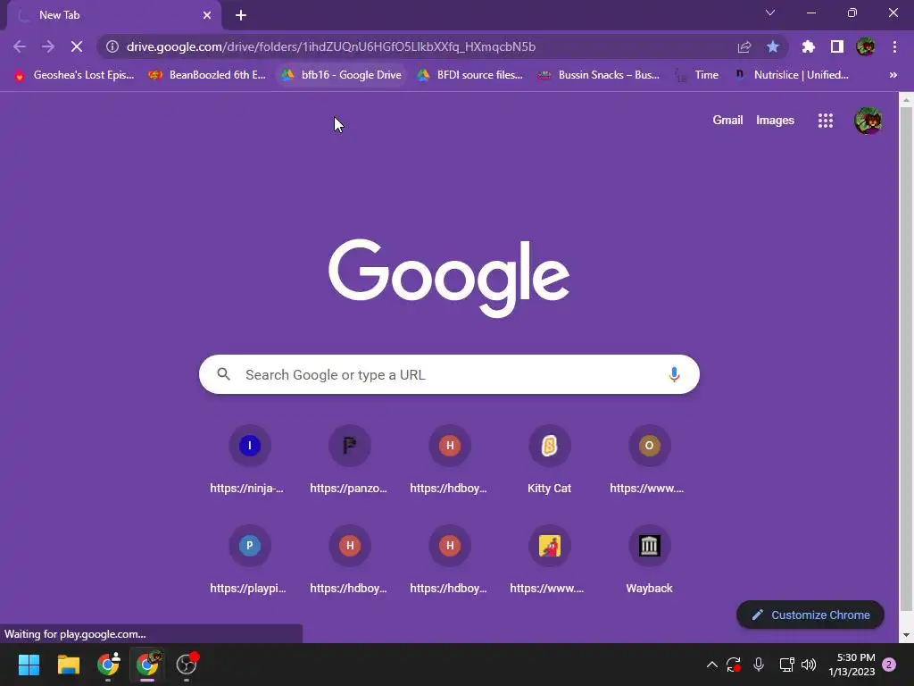Image resolution: width=914 pixels, height=686 pixels.
Task: Close the New Tab tab
Action: click(x=207, y=15)
